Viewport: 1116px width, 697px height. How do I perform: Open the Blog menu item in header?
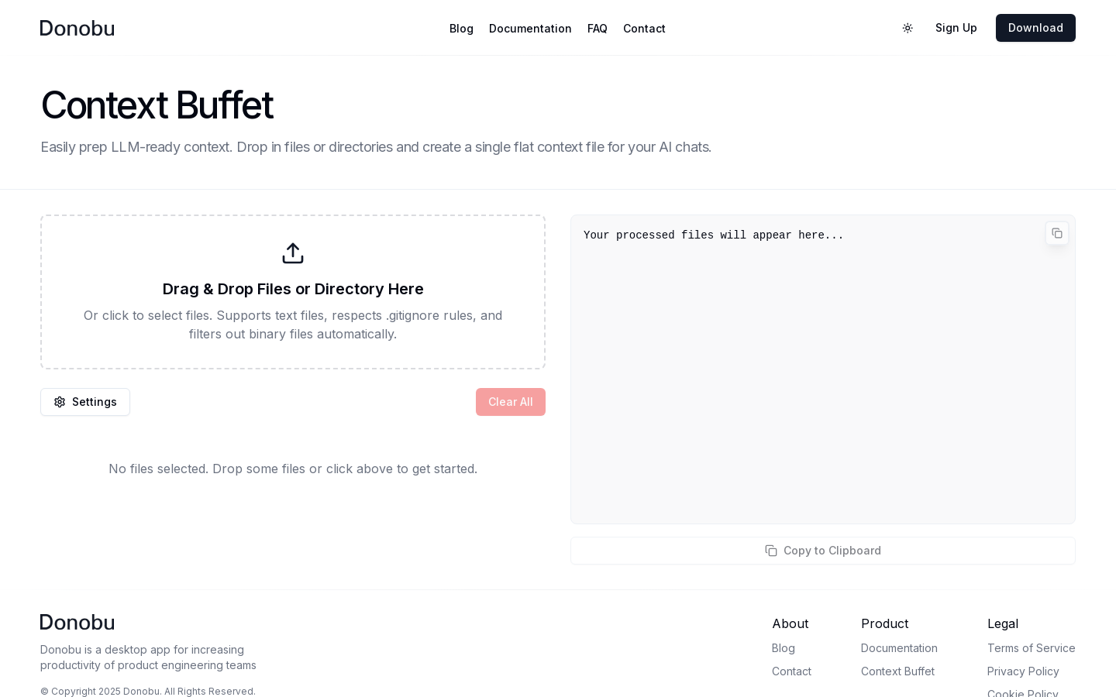pos(461,29)
